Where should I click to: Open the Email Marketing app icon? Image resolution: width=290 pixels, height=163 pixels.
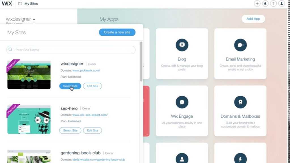[240, 45]
